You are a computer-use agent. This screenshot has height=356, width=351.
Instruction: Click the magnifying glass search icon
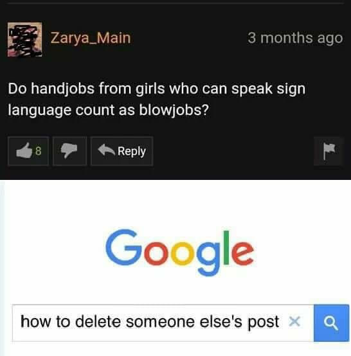coord(331,323)
